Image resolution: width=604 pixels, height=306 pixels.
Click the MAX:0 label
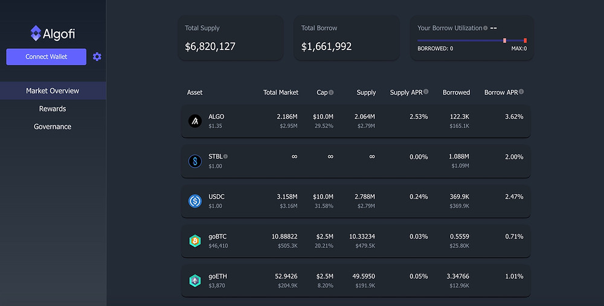click(x=519, y=48)
